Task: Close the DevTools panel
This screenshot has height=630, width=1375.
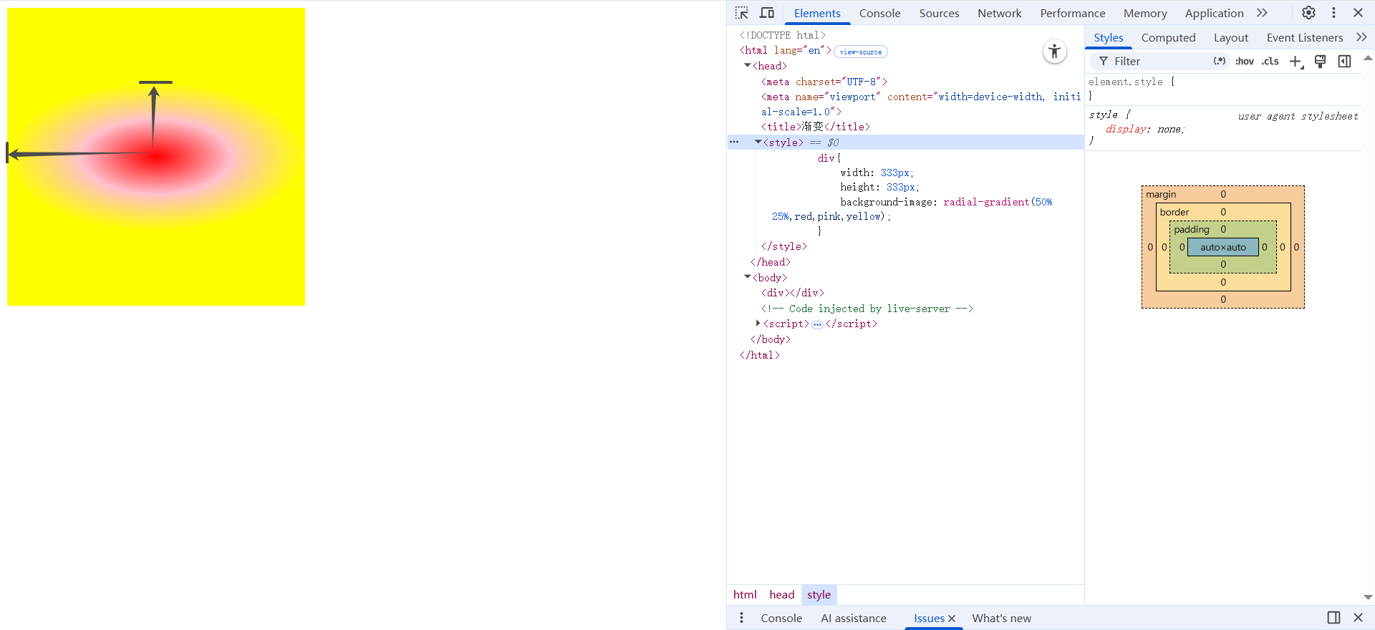Action: 1358,13
